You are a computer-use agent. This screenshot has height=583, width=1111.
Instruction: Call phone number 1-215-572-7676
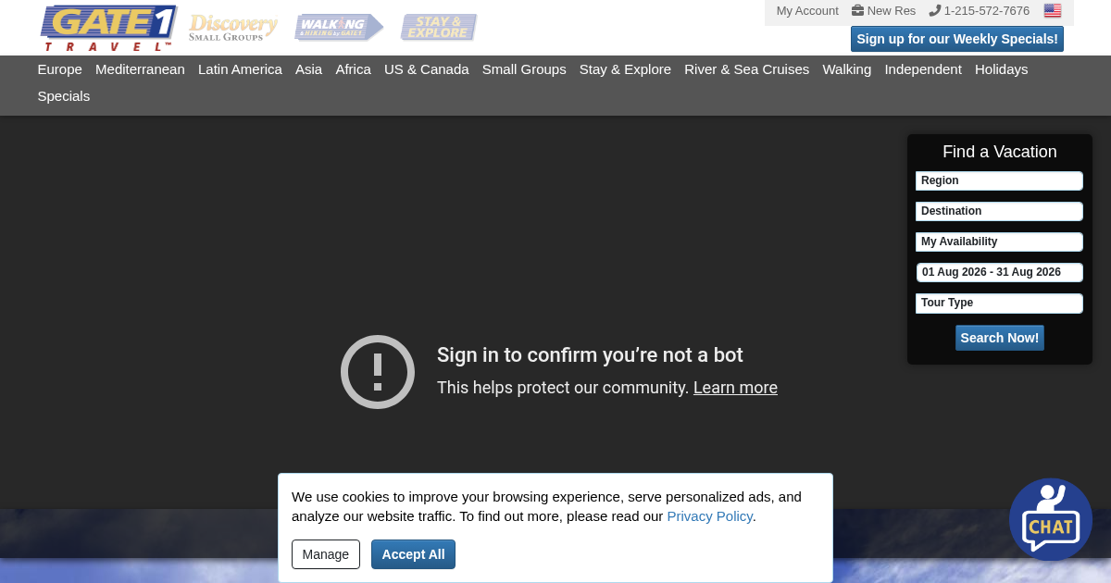(980, 11)
